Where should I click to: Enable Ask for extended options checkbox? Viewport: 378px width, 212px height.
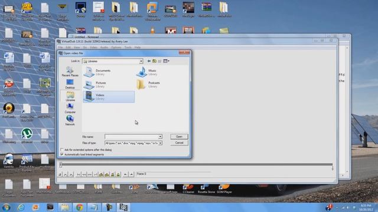pos(62,150)
